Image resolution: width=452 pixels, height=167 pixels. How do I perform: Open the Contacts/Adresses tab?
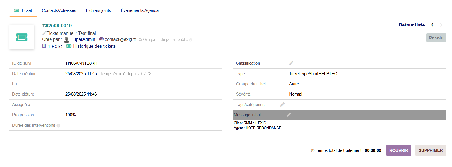coord(59,10)
